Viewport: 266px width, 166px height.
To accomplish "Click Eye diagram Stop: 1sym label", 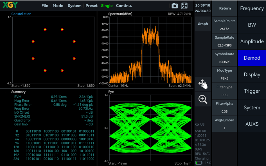I will coord(183,163).
